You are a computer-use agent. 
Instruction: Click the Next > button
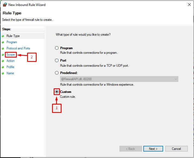(x=153, y=149)
